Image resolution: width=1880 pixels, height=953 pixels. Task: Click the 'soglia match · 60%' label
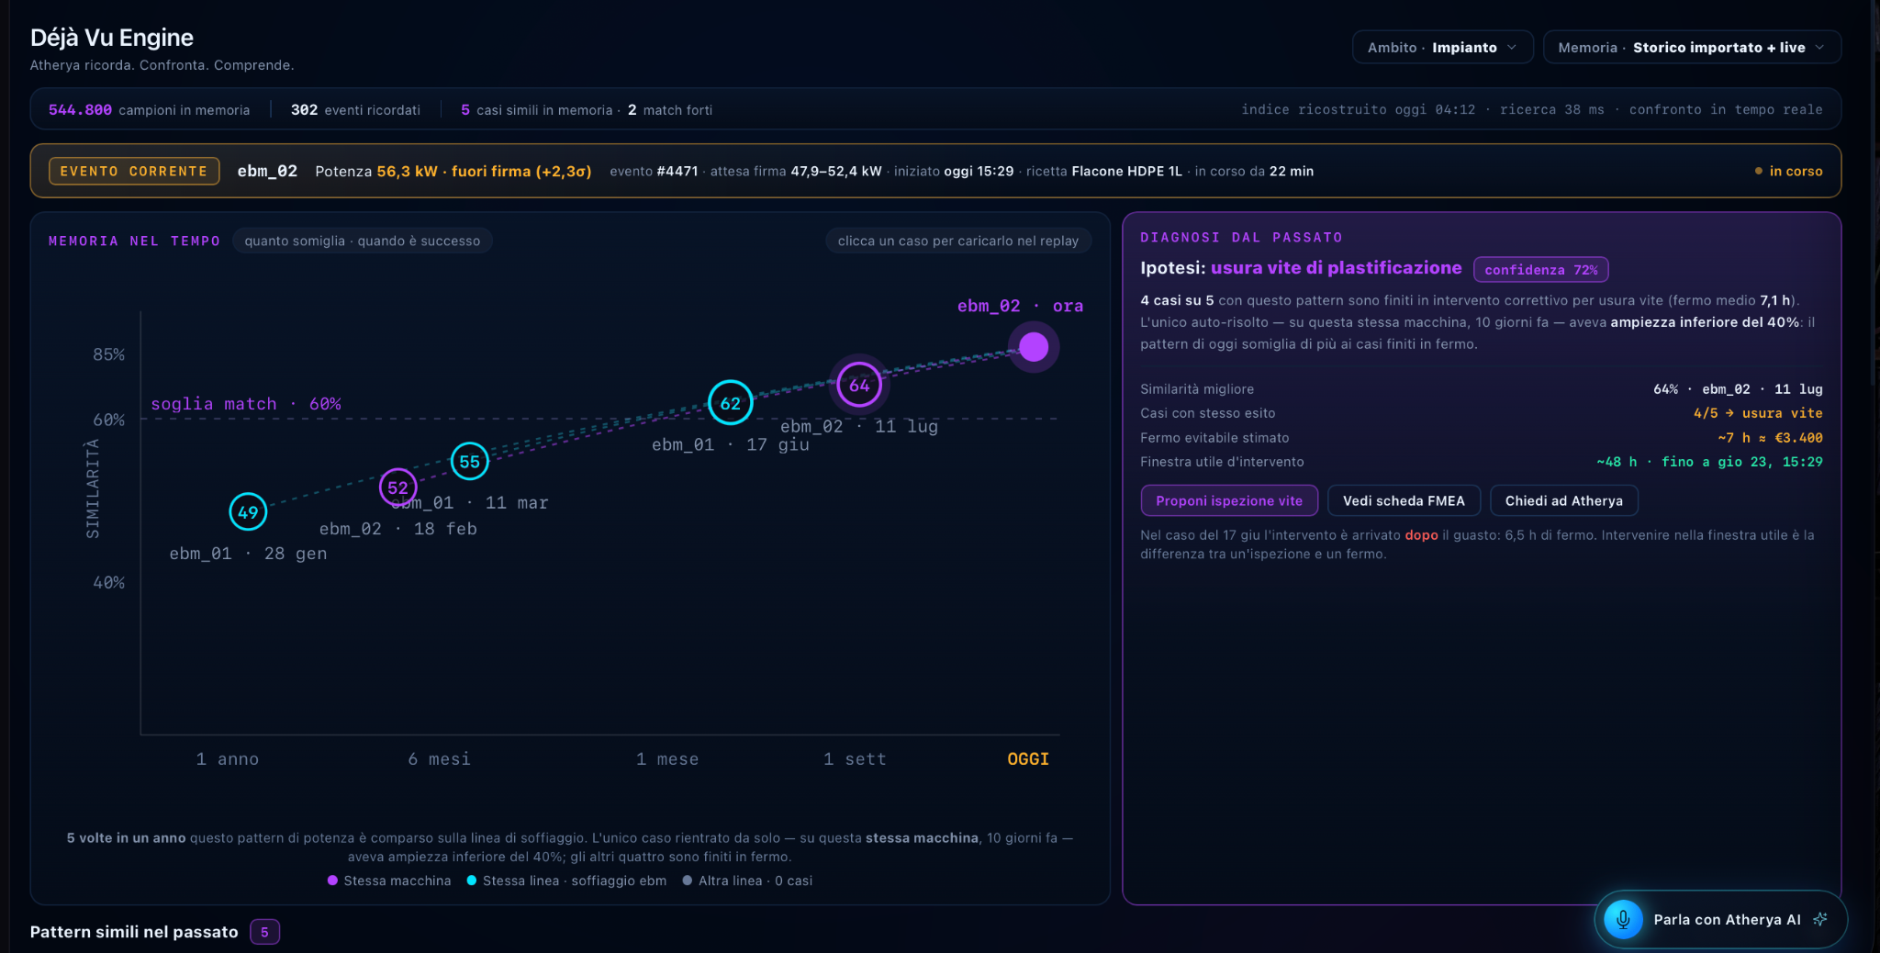coord(246,404)
